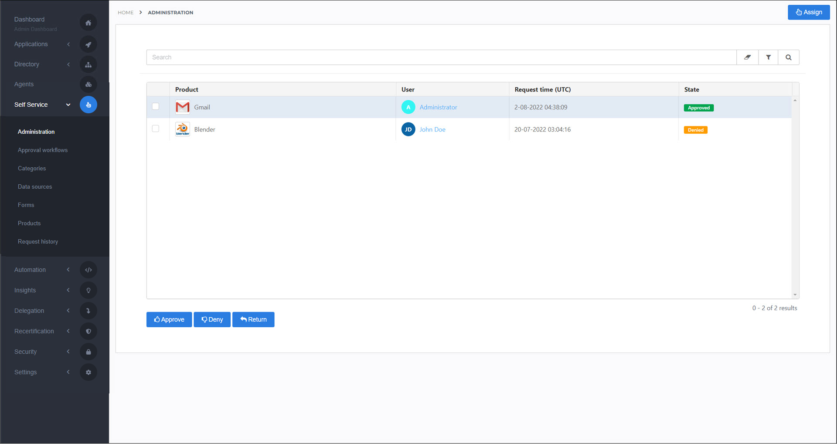
Task: Expand the Delegation section
Action: (68, 310)
